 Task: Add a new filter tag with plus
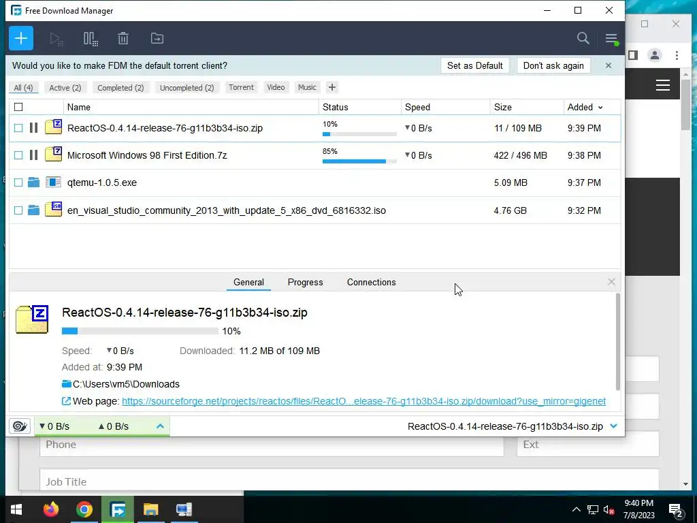pyautogui.click(x=331, y=87)
